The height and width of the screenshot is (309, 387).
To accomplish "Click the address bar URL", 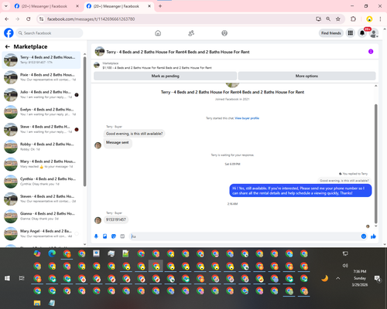I will (x=91, y=19).
